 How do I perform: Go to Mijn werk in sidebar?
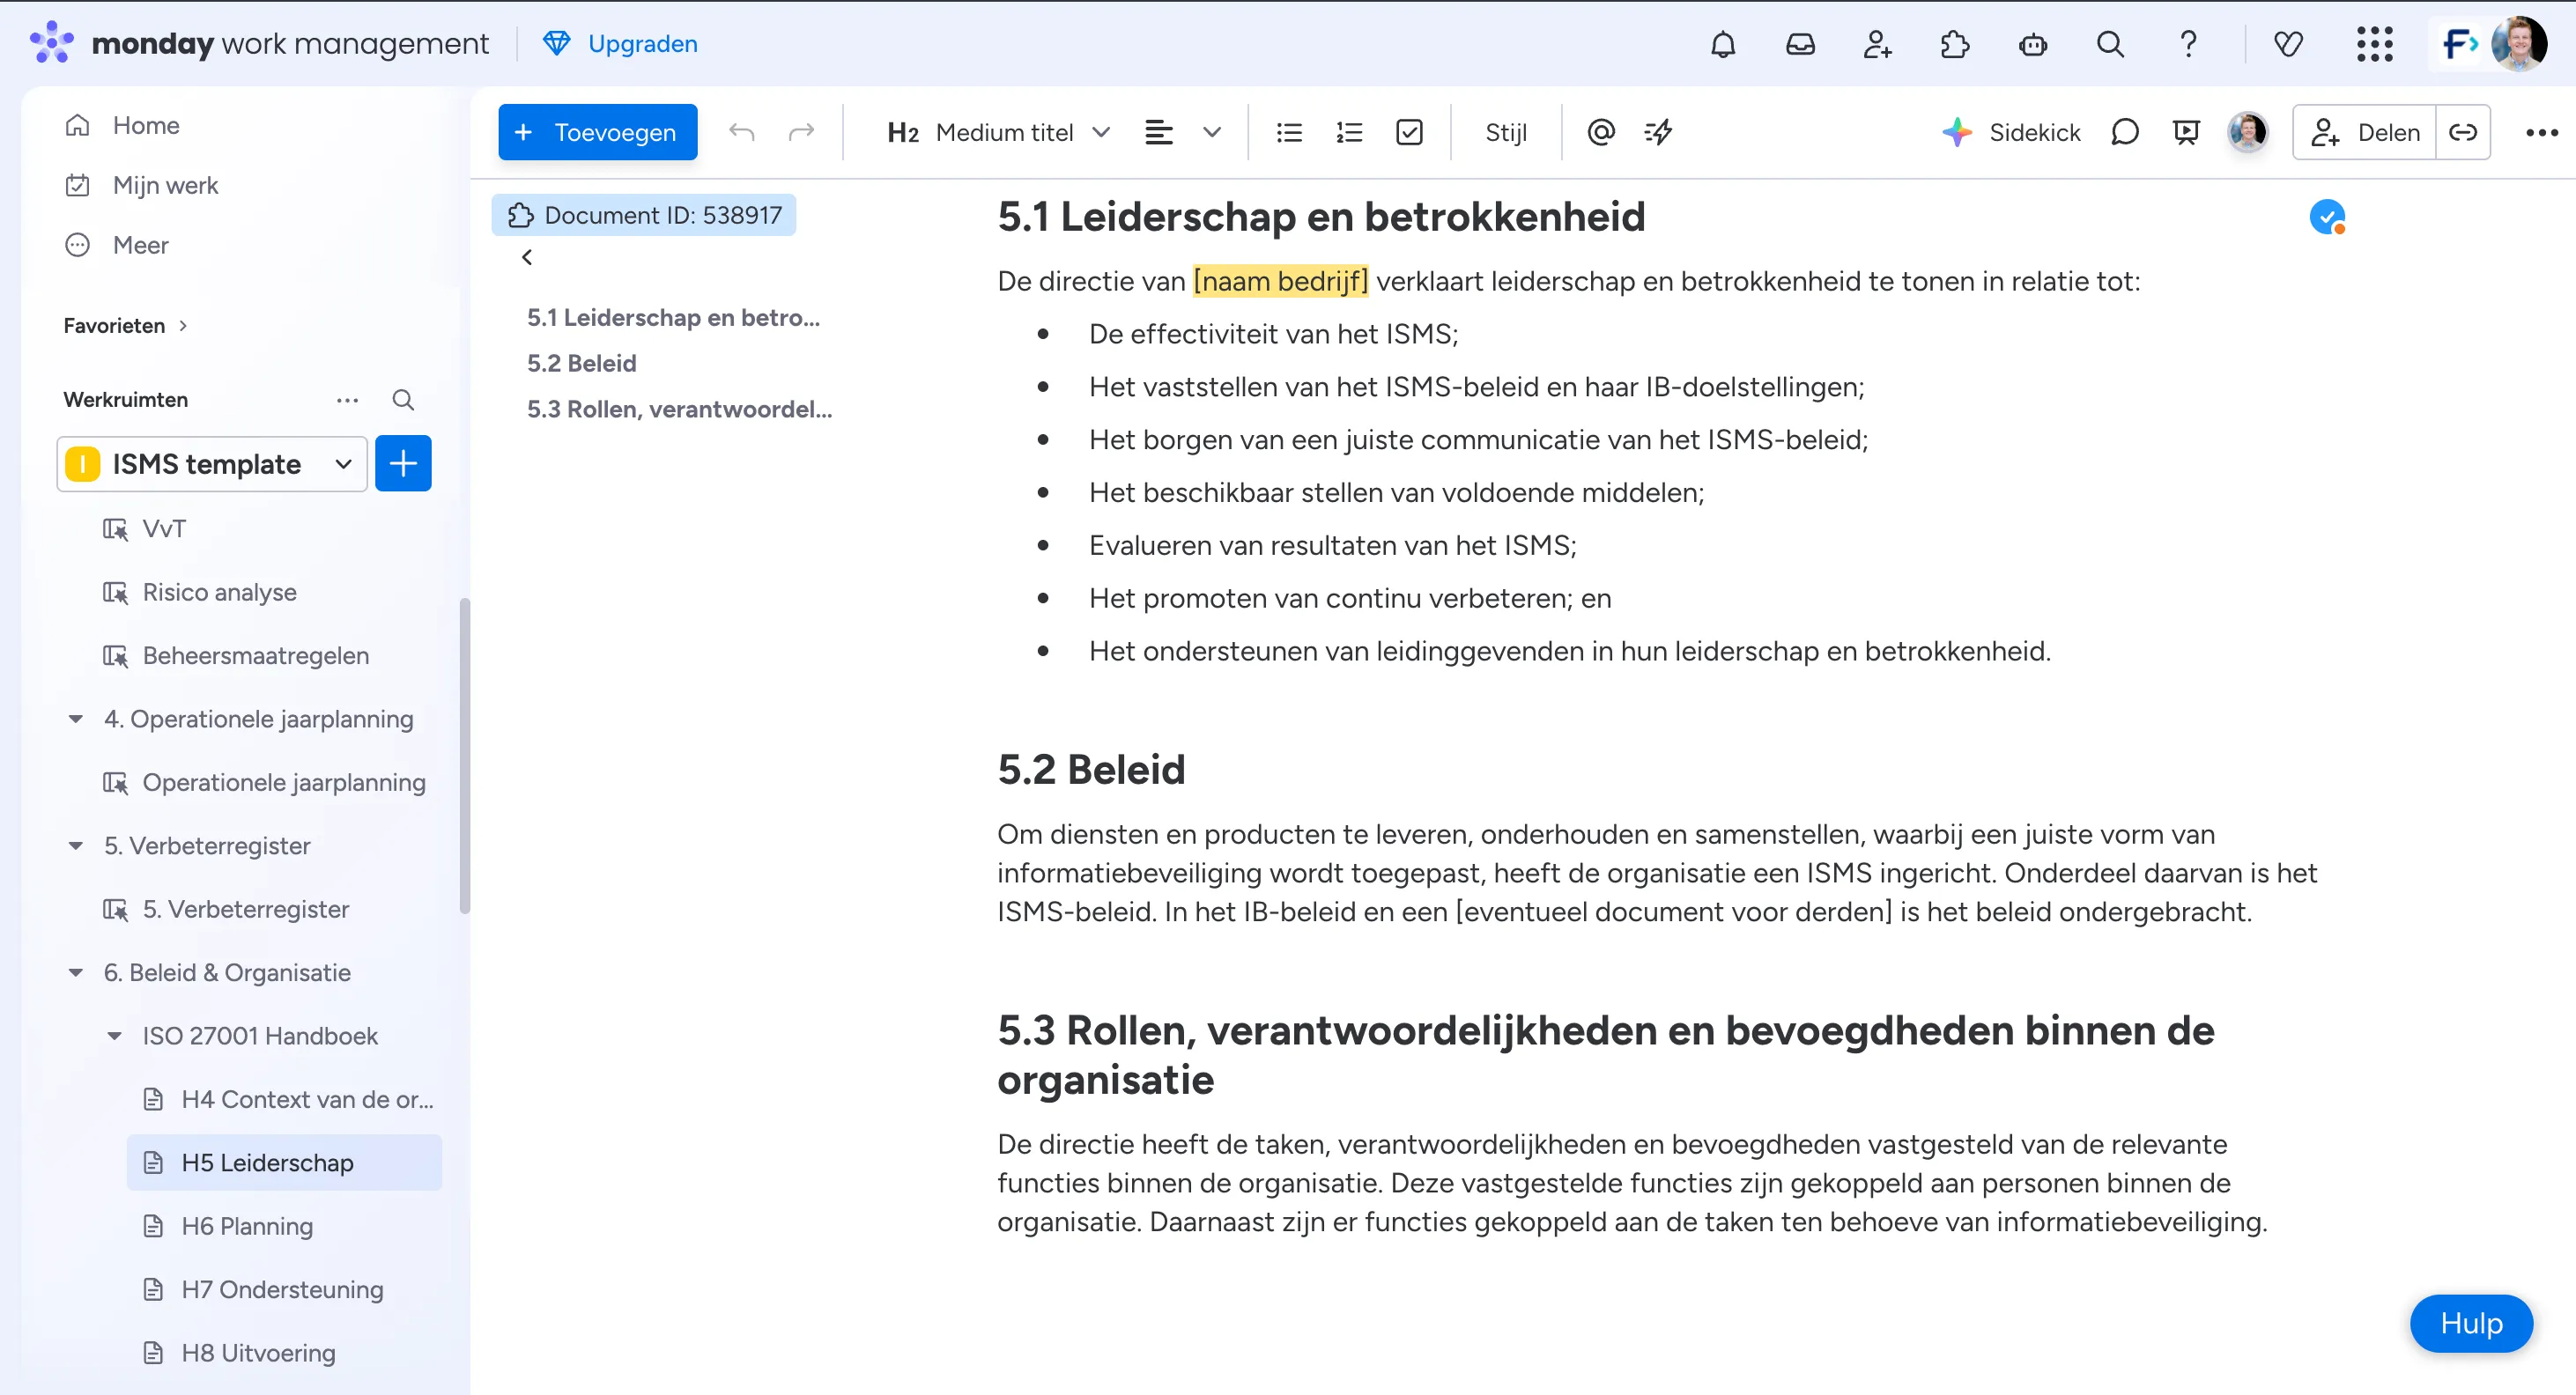[x=165, y=185]
